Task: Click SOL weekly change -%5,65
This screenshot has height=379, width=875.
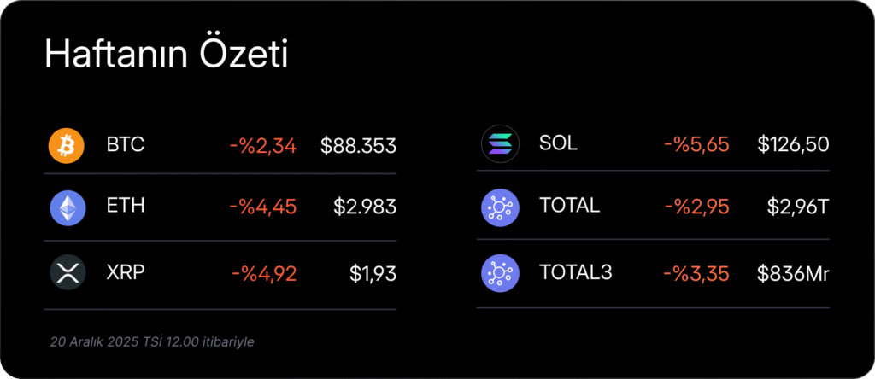Action: [696, 145]
